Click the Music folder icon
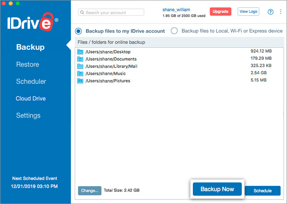Screen dimensions: 287x204 [x=80, y=73]
